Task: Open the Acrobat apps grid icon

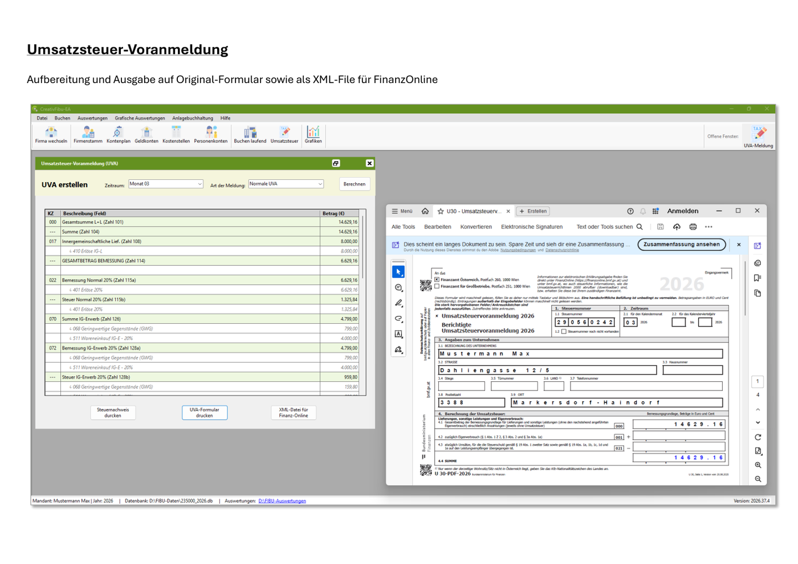Action: (x=655, y=211)
